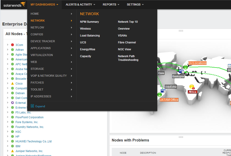Image resolution: width=231 pixels, height=156 pixels.
Task: Open NPM Summary dashboard
Action: click(89, 22)
